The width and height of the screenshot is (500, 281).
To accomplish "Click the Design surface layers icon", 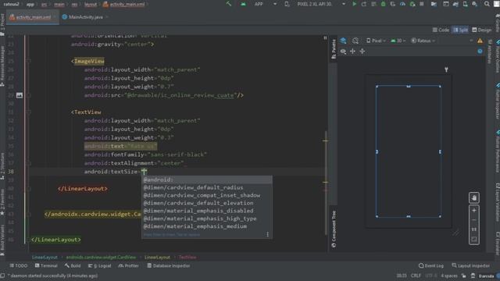I will pyautogui.click(x=343, y=41).
